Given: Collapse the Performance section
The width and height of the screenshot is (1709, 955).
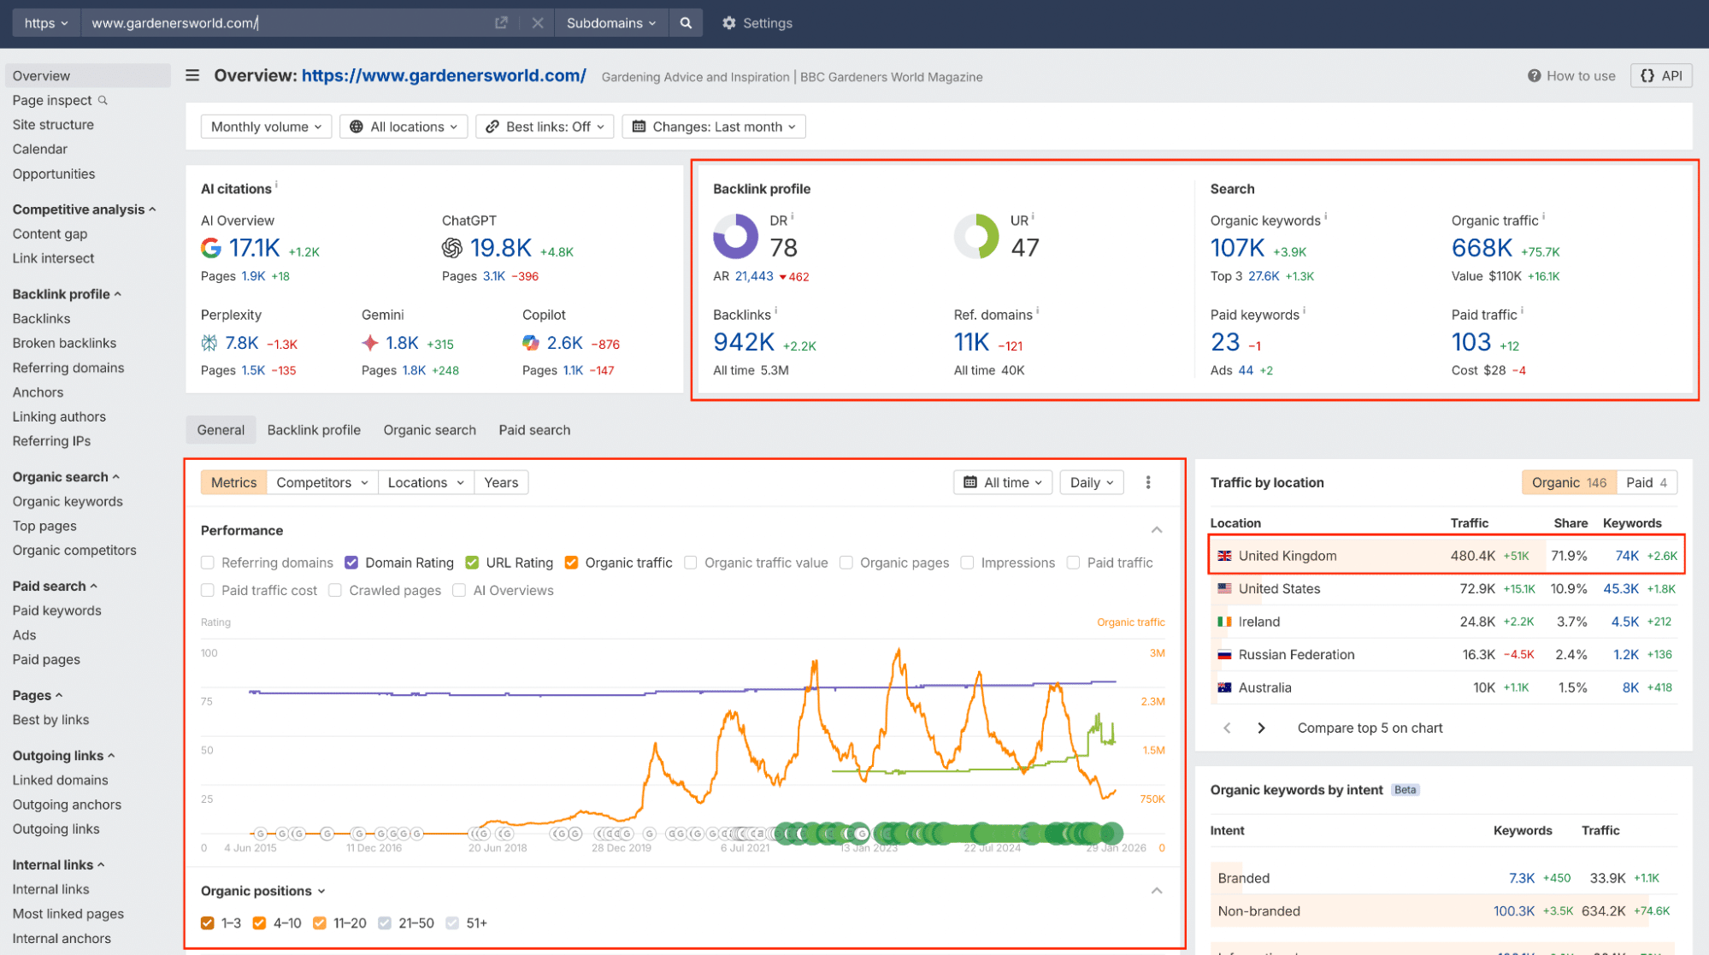Looking at the screenshot, I should pos(1157,529).
